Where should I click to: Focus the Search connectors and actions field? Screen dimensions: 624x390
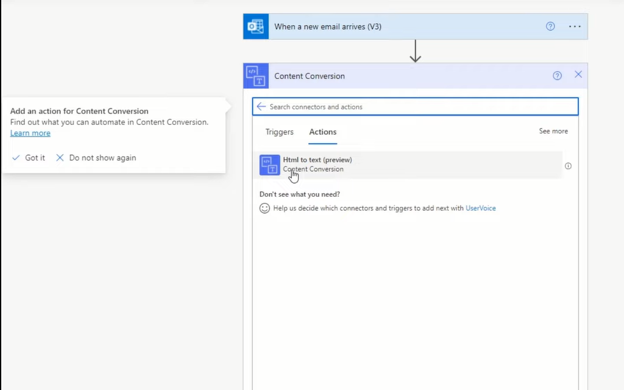click(x=415, y=107)
